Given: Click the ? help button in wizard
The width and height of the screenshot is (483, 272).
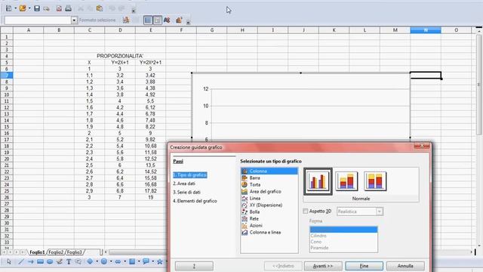Looking at the screenshot, I should pos(194,266).
